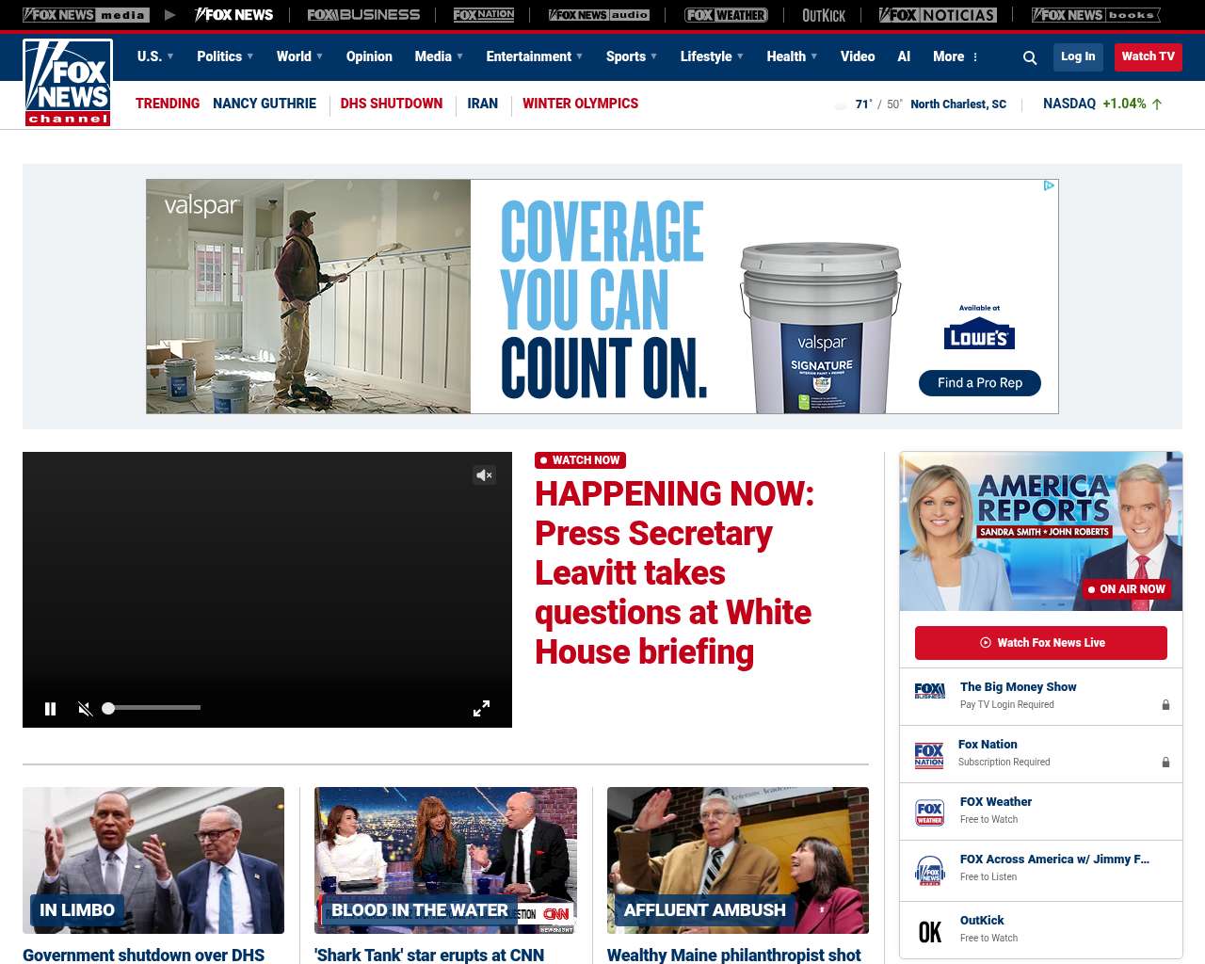Click the BLOOD IN THE WATER thumbnail
The image size is (1205, 964).
pyautogui.click(x=445, y=860)
